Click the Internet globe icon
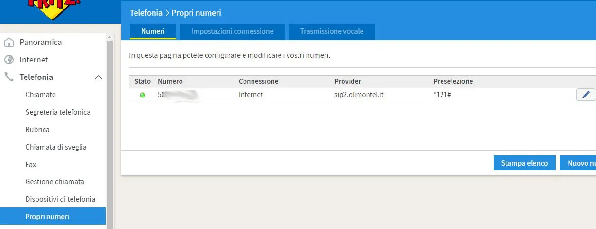This screenshot has width=596, height=229. click(9, 60)
